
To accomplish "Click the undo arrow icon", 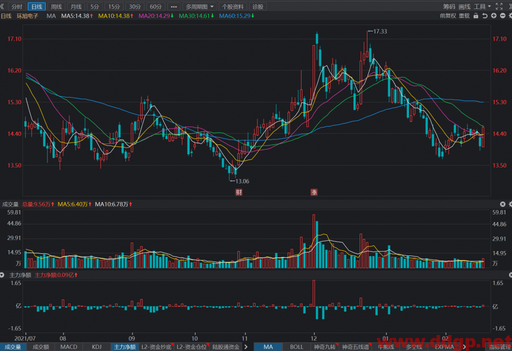I will (485, 15).
